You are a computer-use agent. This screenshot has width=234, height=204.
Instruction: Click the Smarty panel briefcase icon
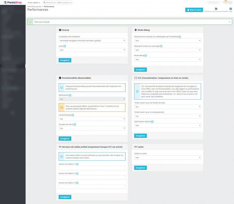pyautogui.click(x=60, y=30)
